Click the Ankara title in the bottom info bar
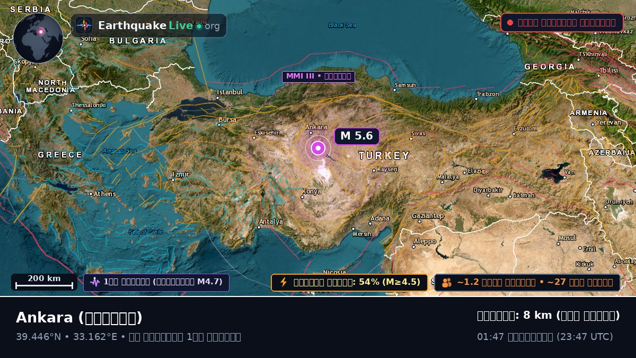 coord(79,318)
